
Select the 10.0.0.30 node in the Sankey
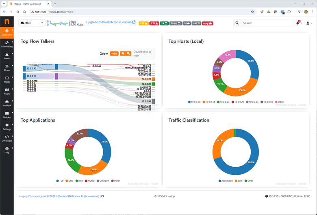coord(24,69)
